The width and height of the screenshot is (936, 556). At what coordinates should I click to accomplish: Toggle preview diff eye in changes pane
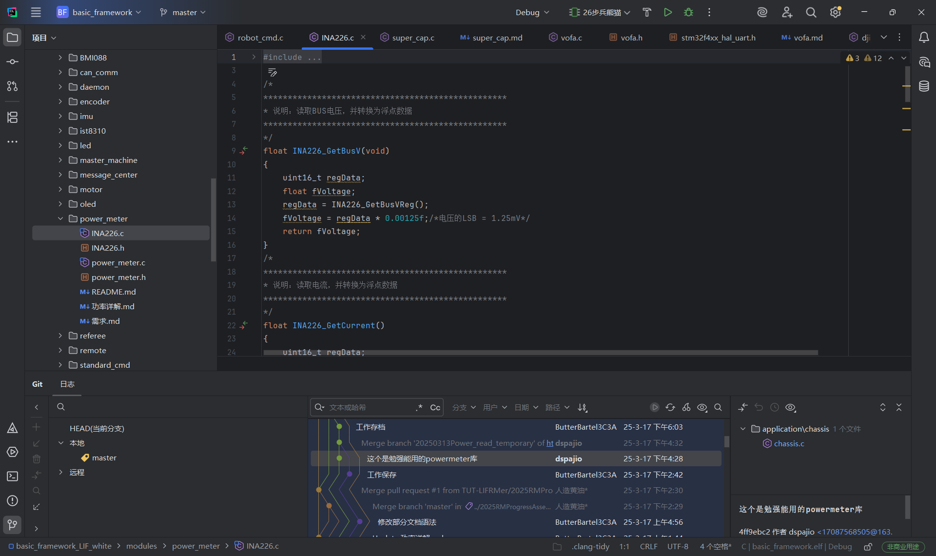click(x=791, y=407)
